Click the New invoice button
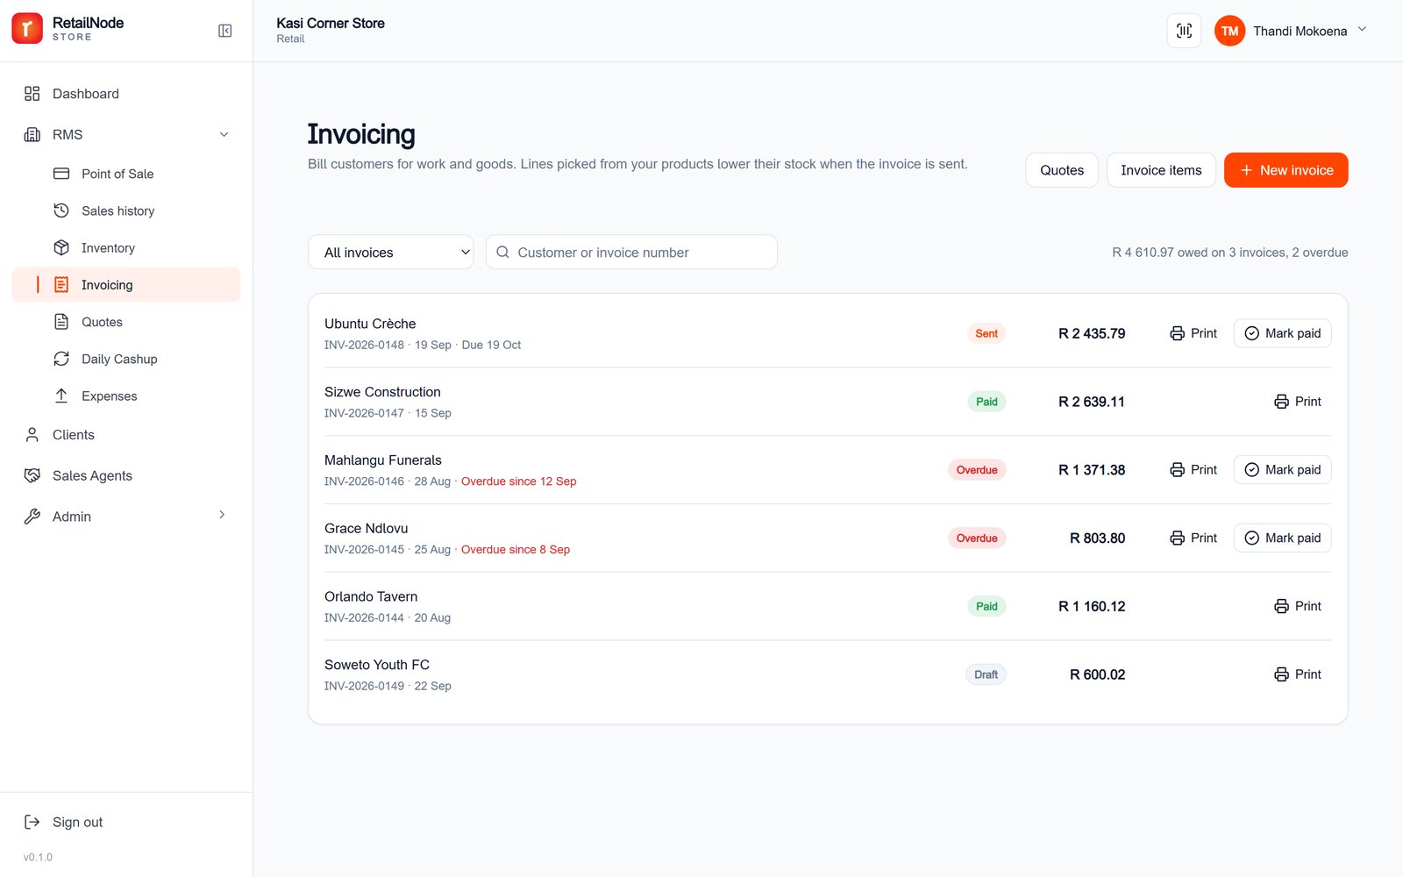Viewport: 1403px width, 877px height. point(1286,170)
